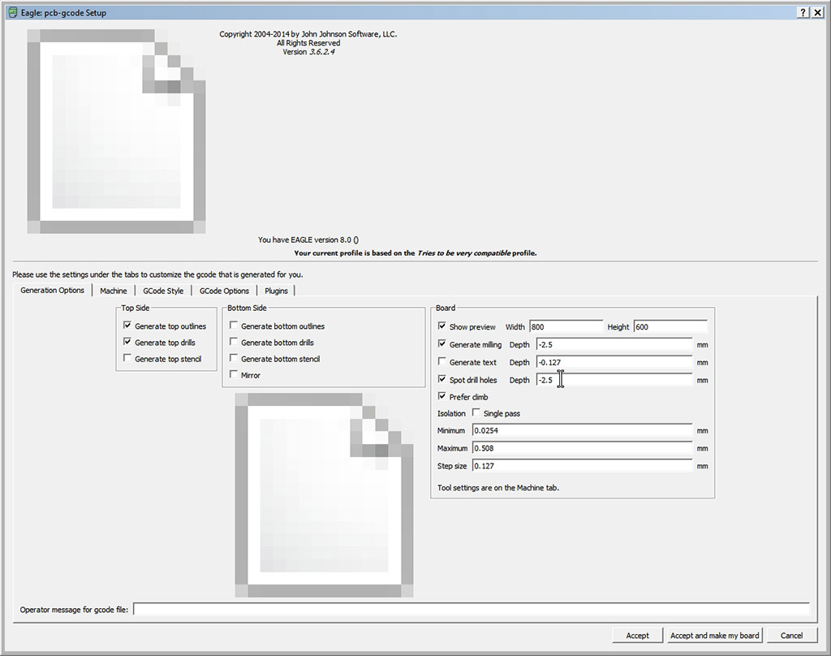Click the Eagle app icon in title bar
The height and width of the screenshot is (656, 831).
13,12
